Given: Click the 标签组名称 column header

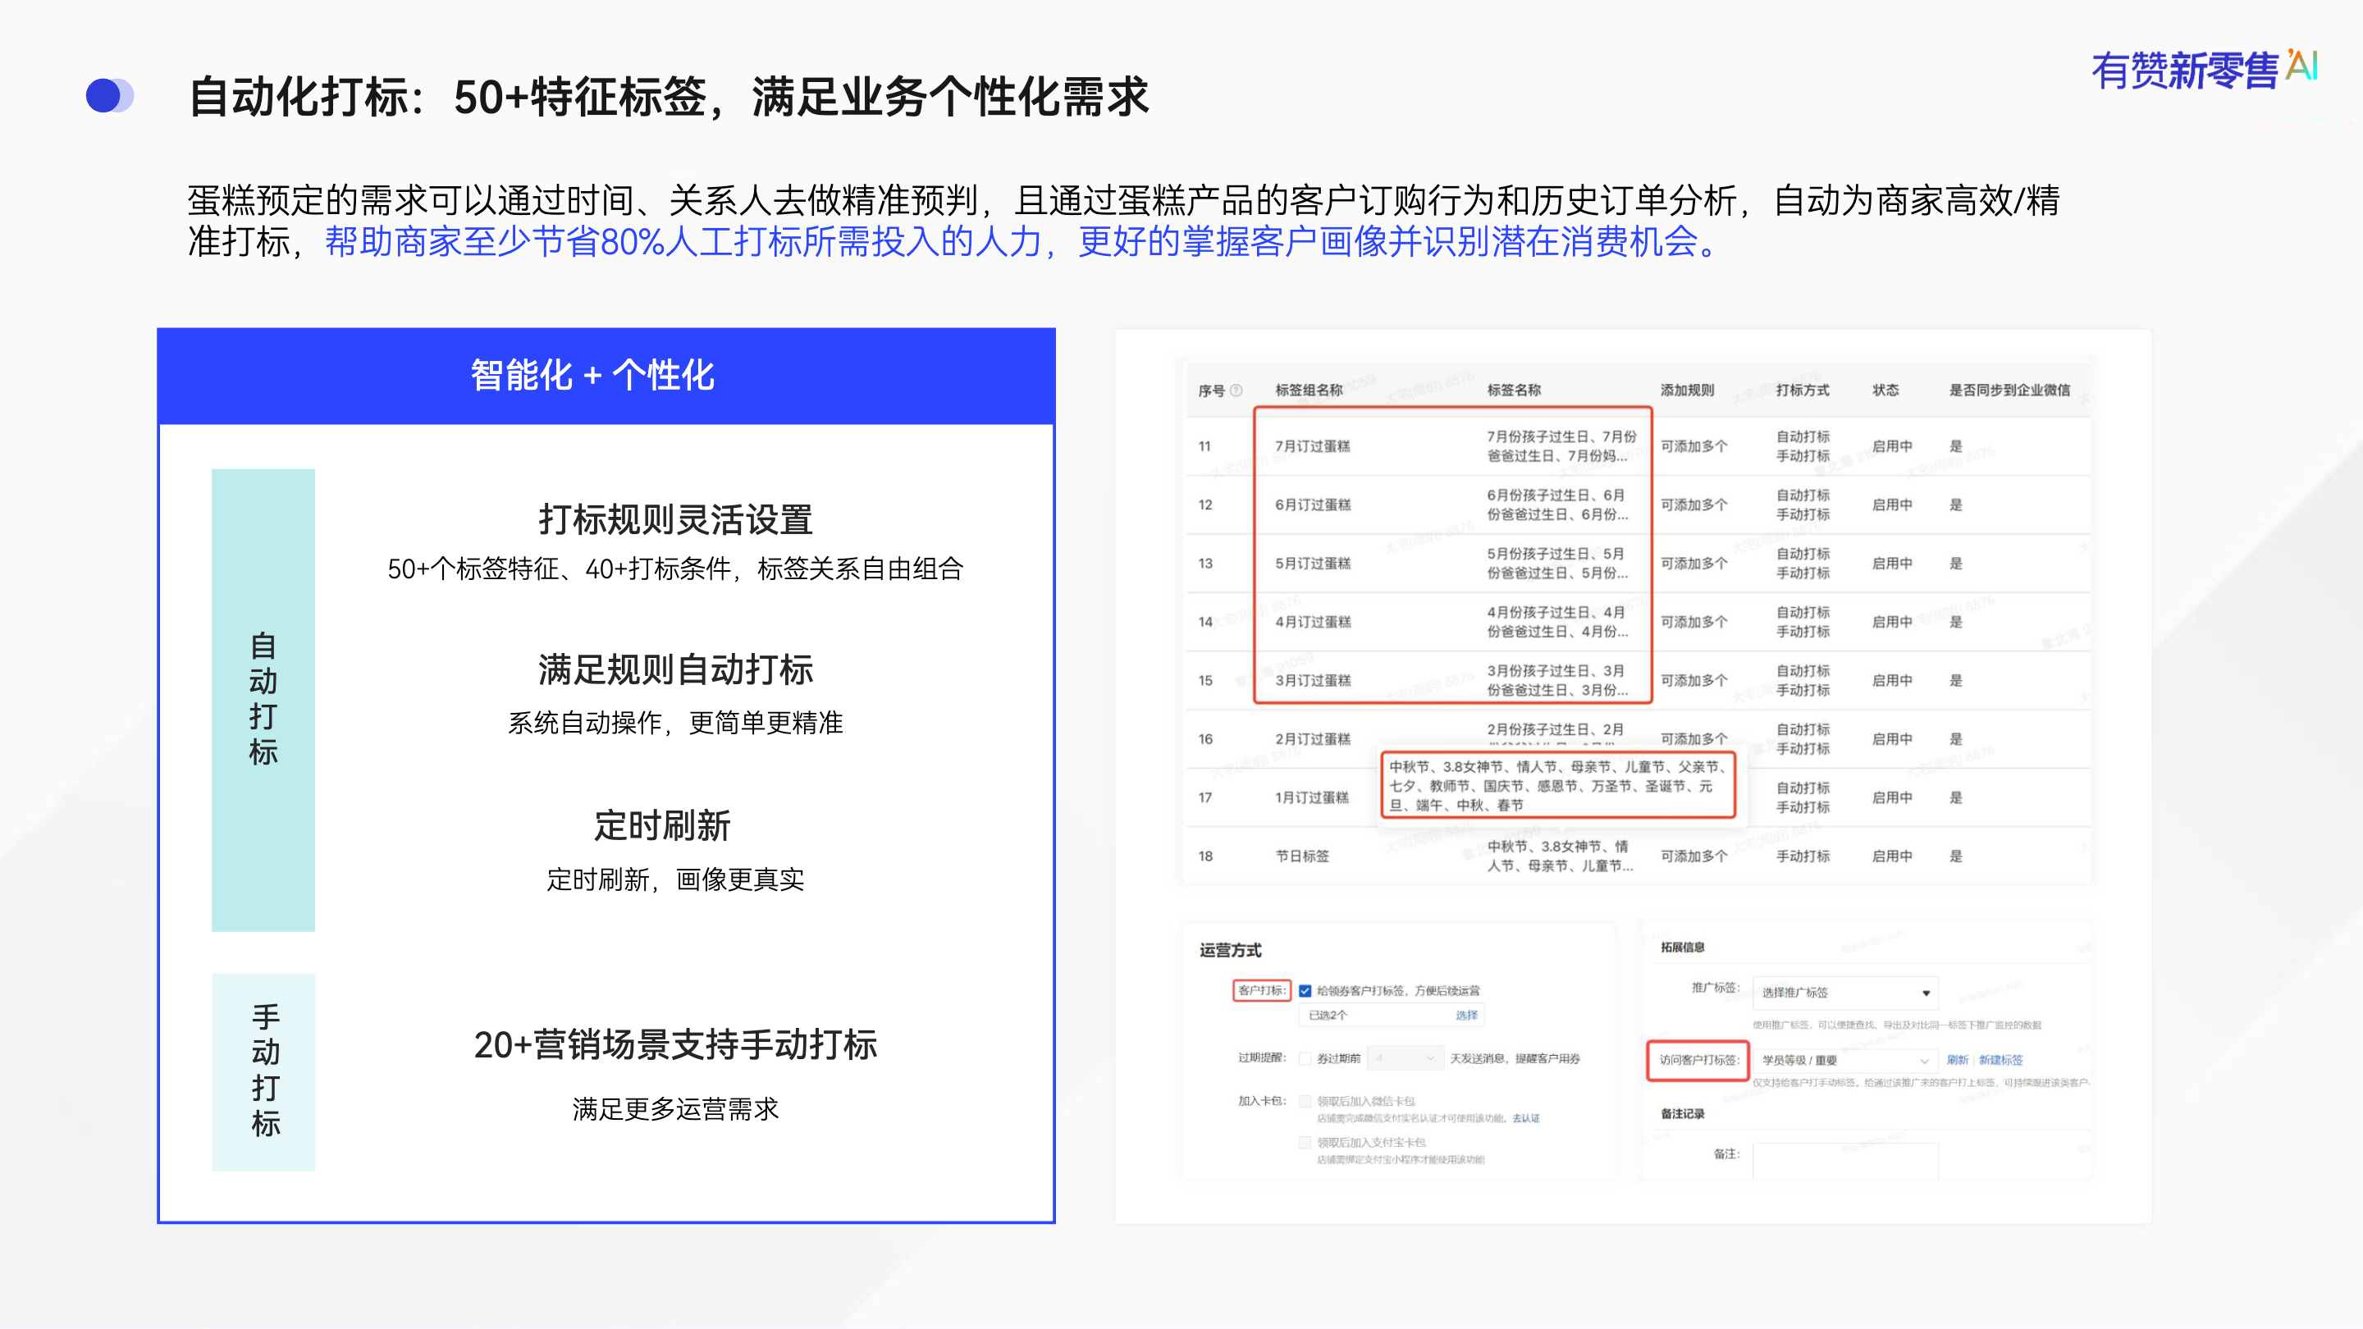Looking at the screenshot, I should click(1309, 390).
